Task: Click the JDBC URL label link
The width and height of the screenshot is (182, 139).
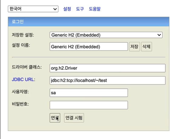Action: 23,80
